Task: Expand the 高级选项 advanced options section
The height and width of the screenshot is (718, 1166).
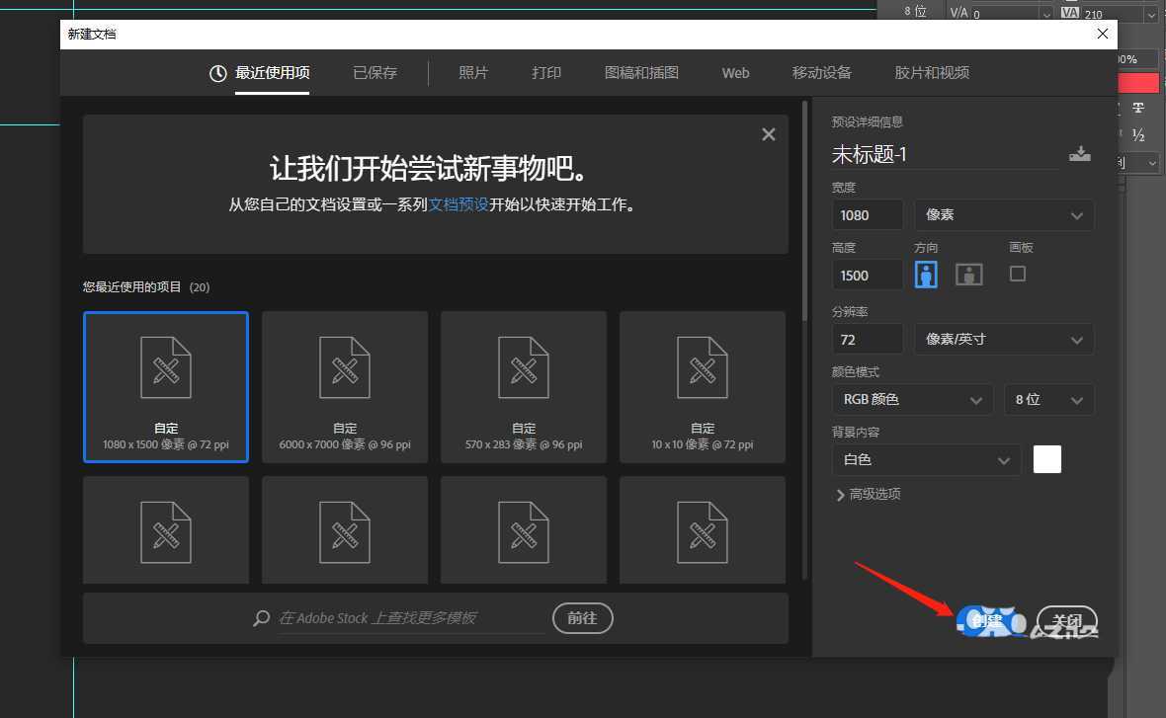Action: click(869, 494)
